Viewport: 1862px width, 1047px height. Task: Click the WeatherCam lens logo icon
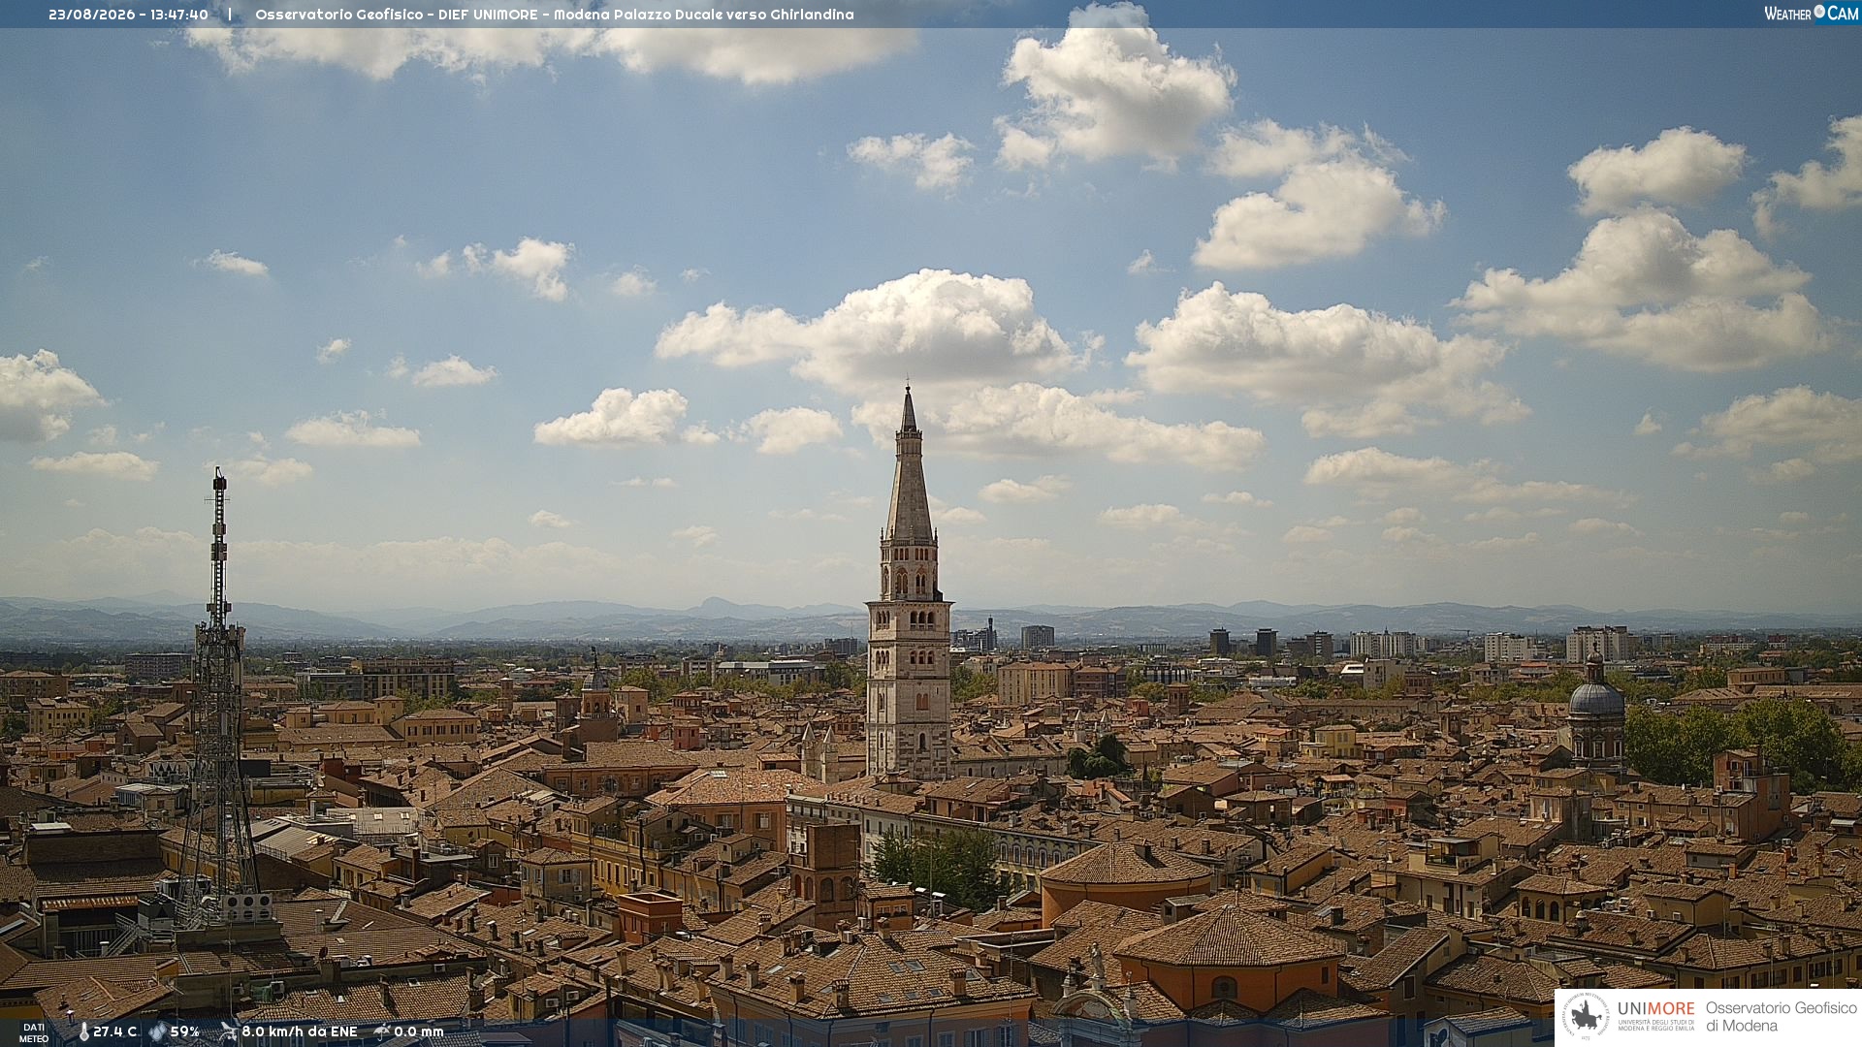(1819, 12)
